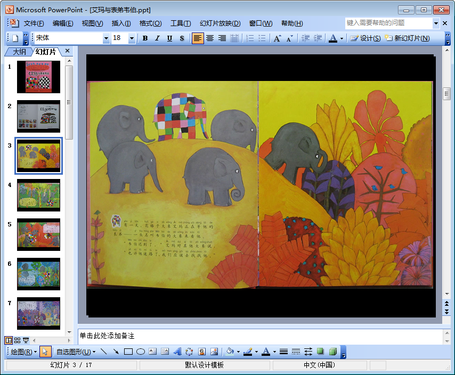This screenshot has width=455, height=375.
Task: Open the 文件(F) menu
Action: (x=34, y=23)
